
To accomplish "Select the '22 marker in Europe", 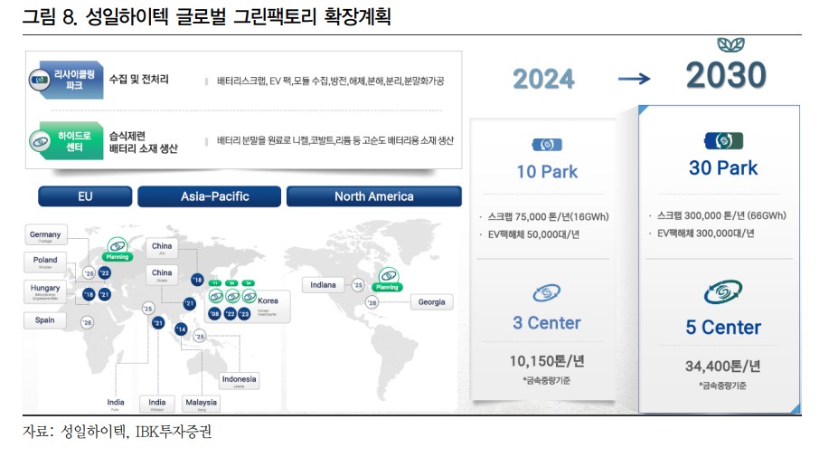I will coord(105,273).
